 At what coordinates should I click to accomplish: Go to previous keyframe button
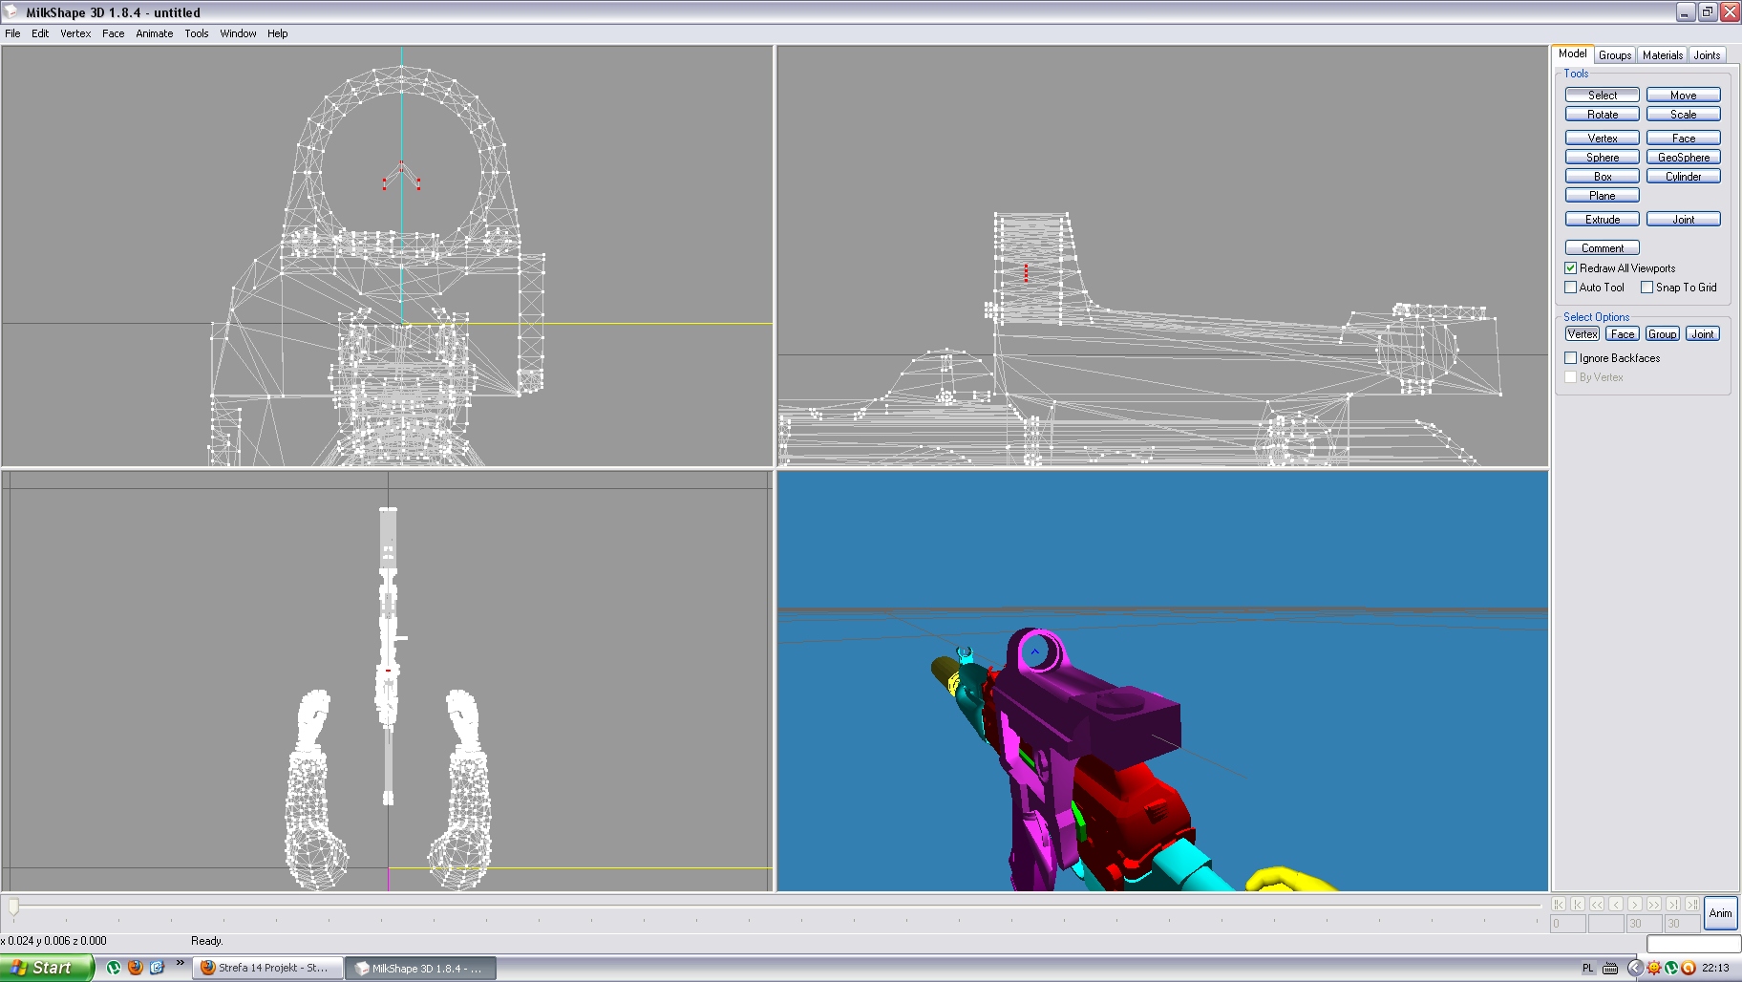pos(1578,904)
